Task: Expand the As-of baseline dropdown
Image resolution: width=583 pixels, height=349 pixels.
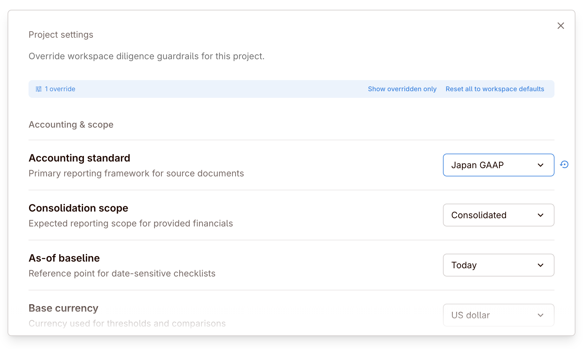Action: coord(498,265)
